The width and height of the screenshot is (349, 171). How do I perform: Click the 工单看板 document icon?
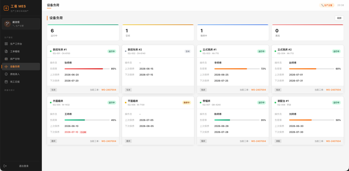pyautogui.click(x=6, y=51)
